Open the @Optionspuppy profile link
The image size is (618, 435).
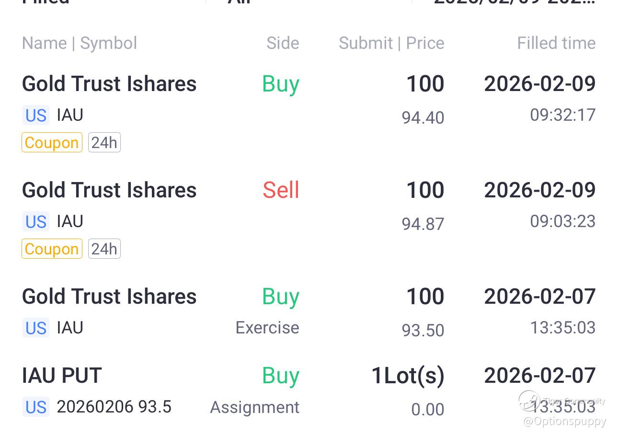point(564,422)
